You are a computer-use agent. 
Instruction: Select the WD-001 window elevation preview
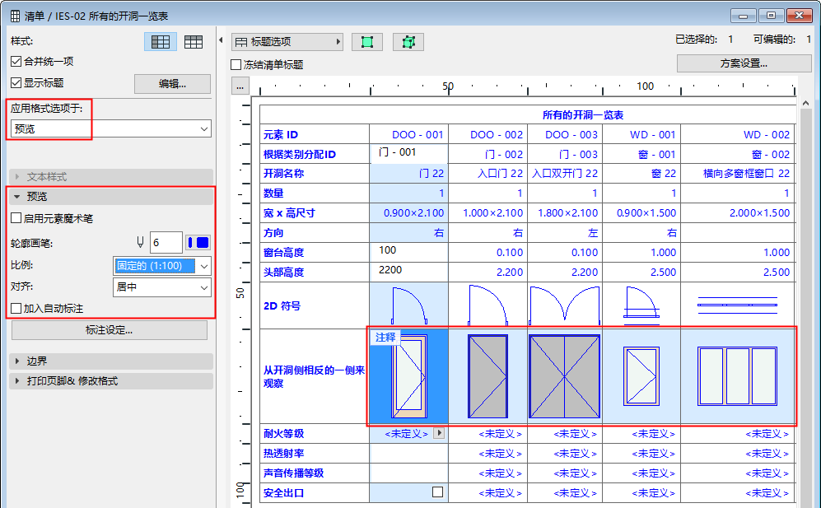click(x=641, y=376)
